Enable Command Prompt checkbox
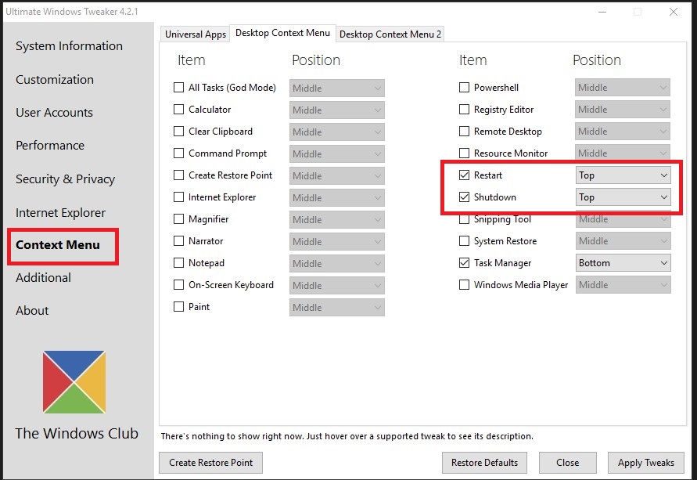The image size is (697, 480). [178, 153]
